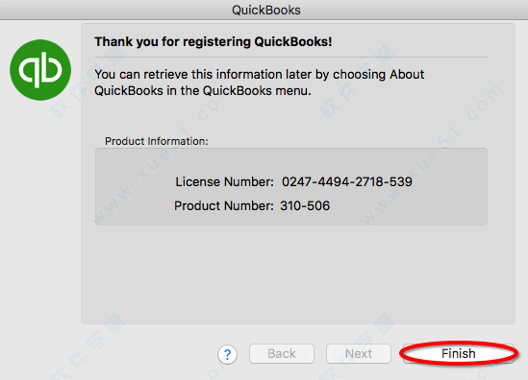Screen dimensions: 528x380
Task: Click the word "About" in the instructions
Action: (x=407, y=75)
